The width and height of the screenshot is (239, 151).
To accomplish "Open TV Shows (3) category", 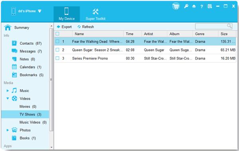I will (x=25, y=114).
